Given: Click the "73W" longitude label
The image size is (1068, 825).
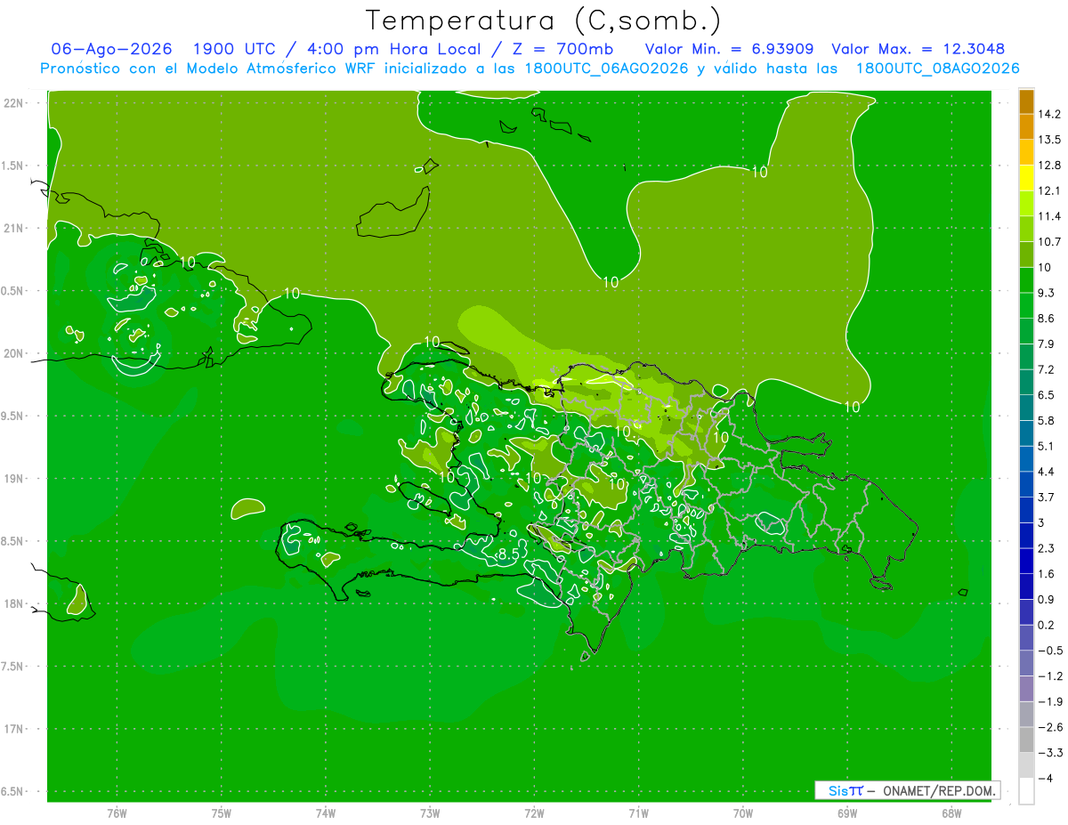Looking at the screenshot, I should point(430,813).
